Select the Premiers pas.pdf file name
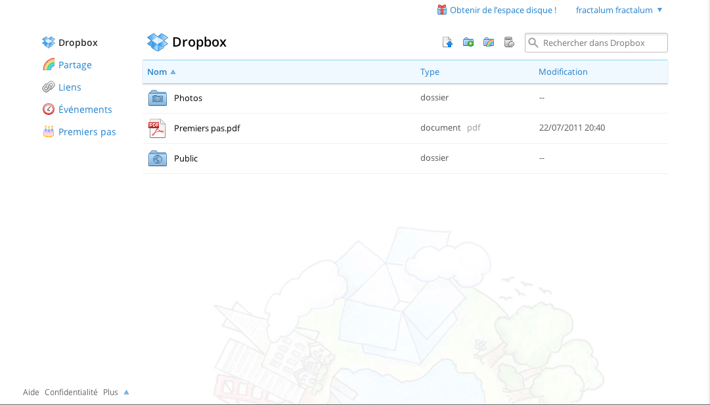Image resolution: width=710 pixels, height=405 pixels. (207, 129)
